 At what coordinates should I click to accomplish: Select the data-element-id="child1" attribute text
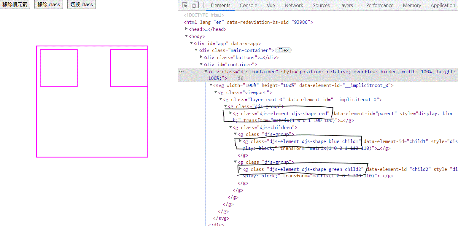(x=396, y=141)
